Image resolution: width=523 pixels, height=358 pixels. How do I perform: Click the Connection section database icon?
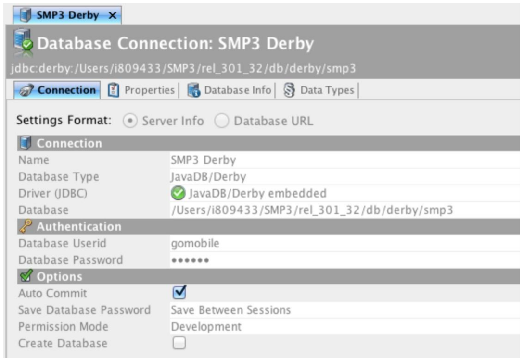click(26, 143)
